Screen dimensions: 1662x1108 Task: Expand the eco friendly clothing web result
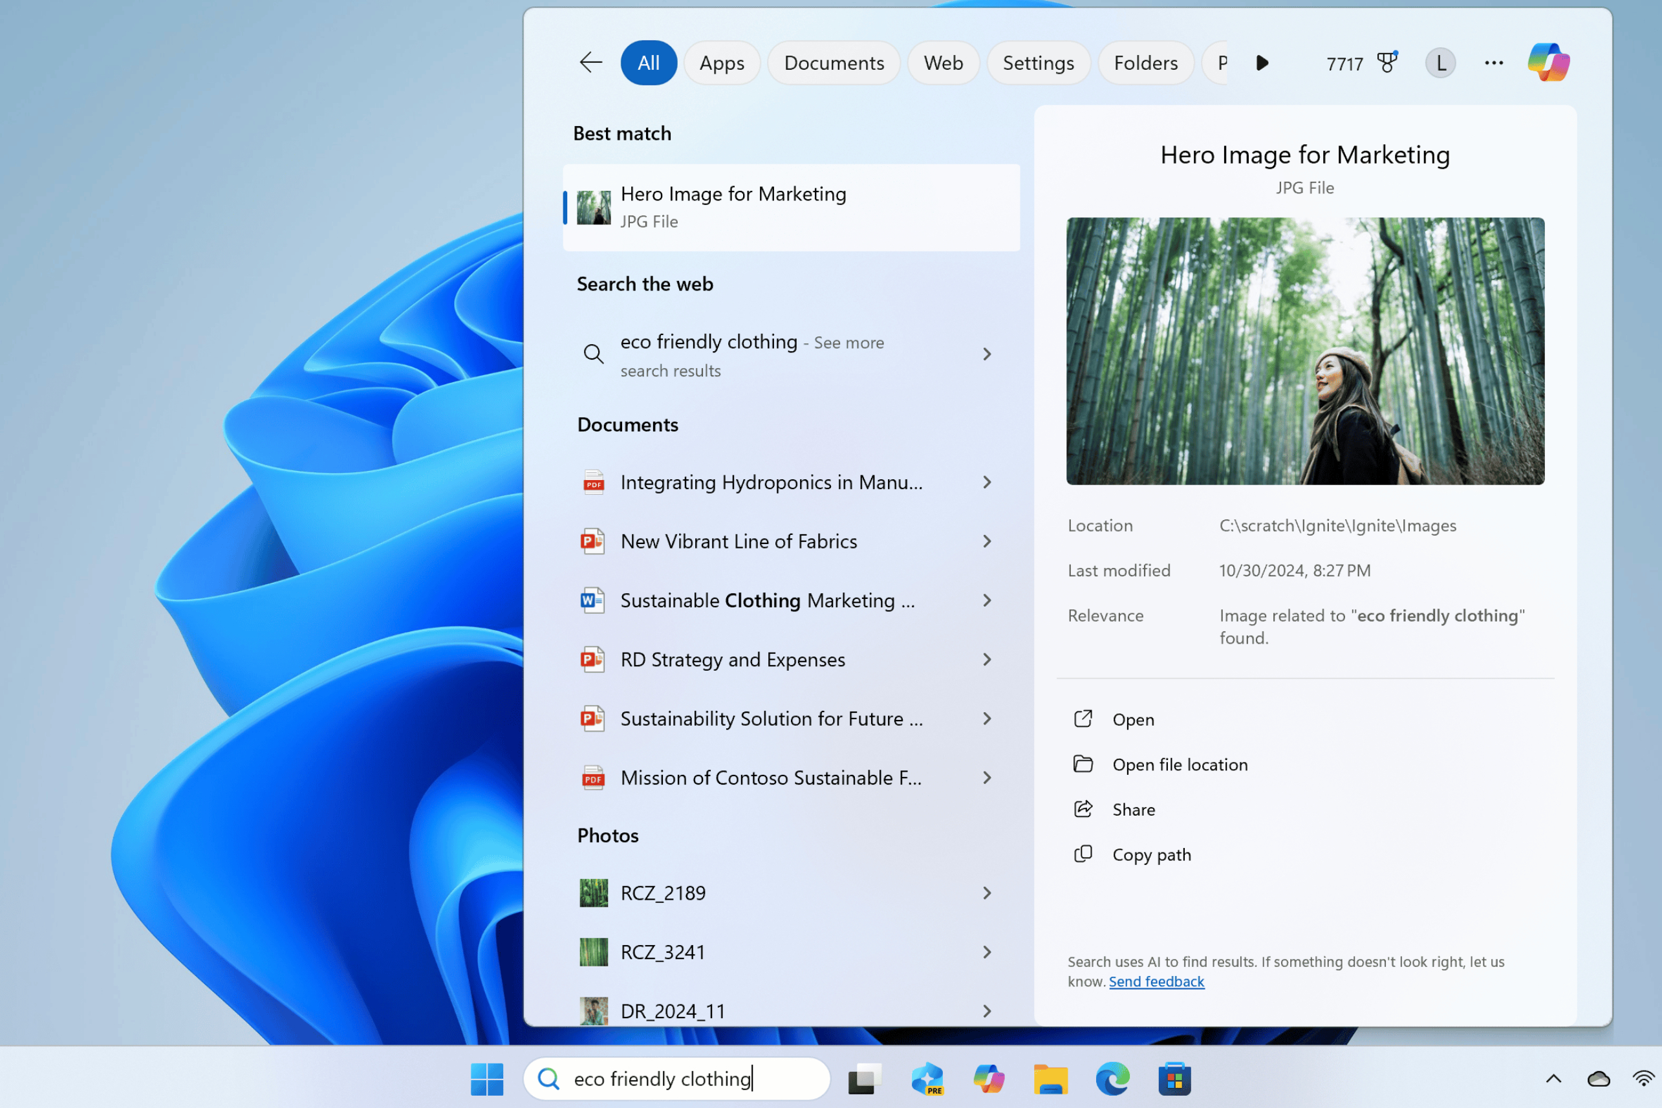point(987,354)
